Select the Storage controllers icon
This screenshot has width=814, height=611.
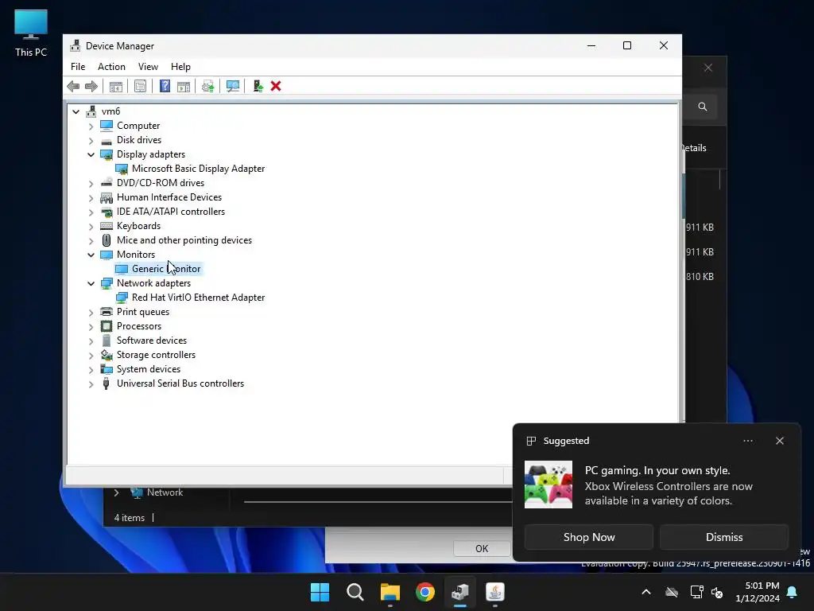[x=107, y=355]
